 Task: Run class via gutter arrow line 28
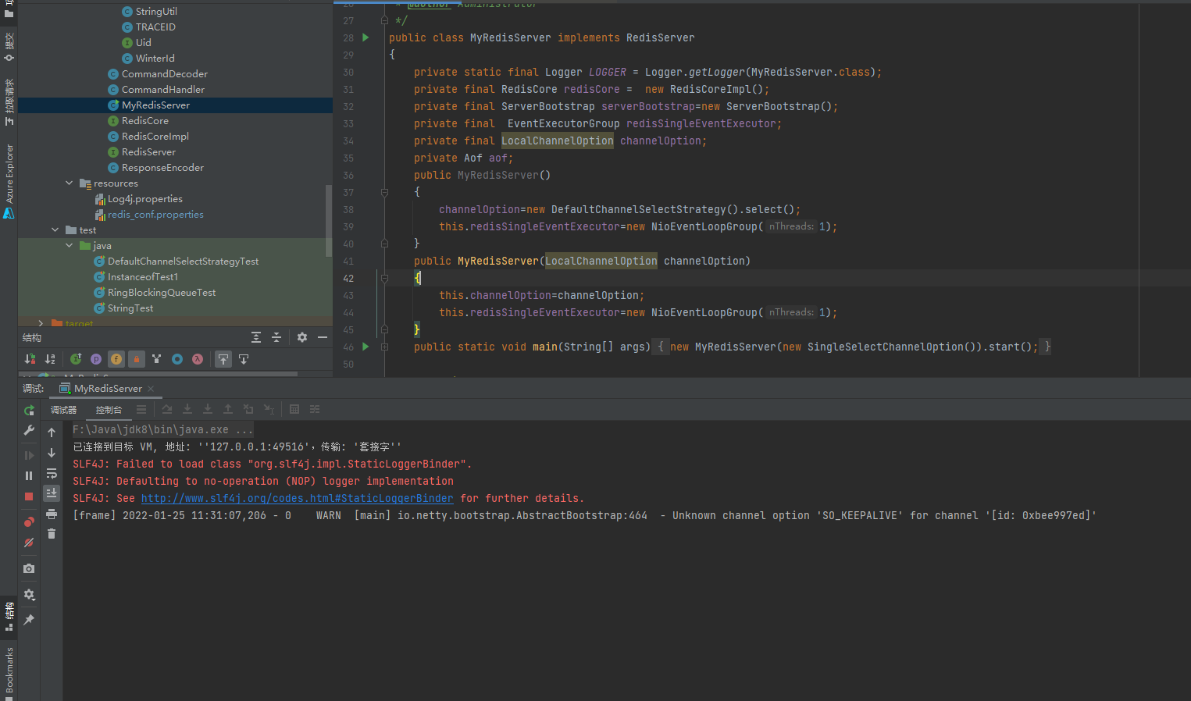coord(366,37)
